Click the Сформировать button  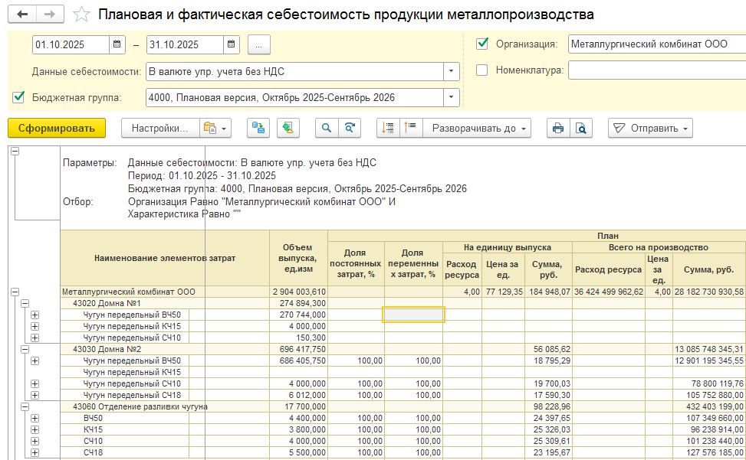tap(57, 128)
